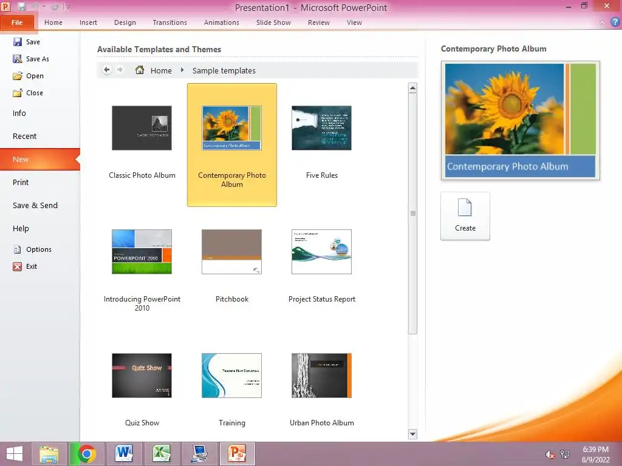Screen dimensions: 622x466
Task: Minimize the ribbon with the caret icon
Action: [x=602, y=22]
